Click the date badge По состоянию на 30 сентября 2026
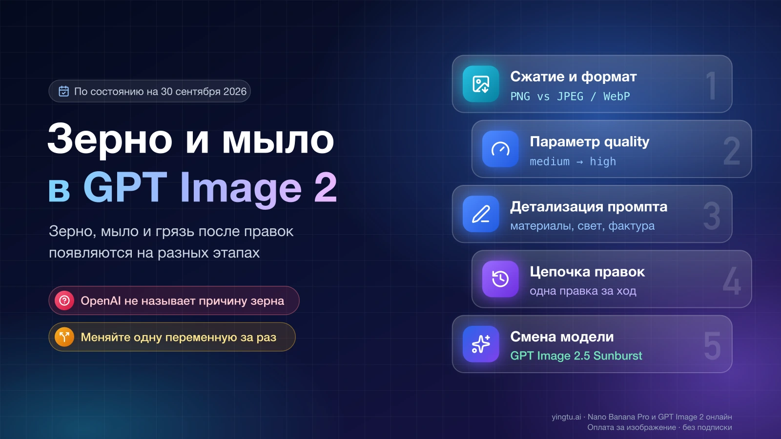The image size is (781, 439). (x=149, y=91)
